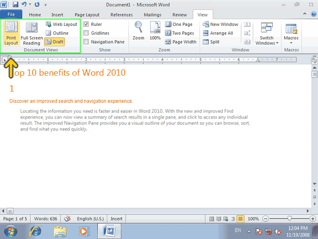This screenshot has height=239, width=318.
Task: Click Web Layout icon in status bar
Action: pyautogui.click(x=226, y=219)
